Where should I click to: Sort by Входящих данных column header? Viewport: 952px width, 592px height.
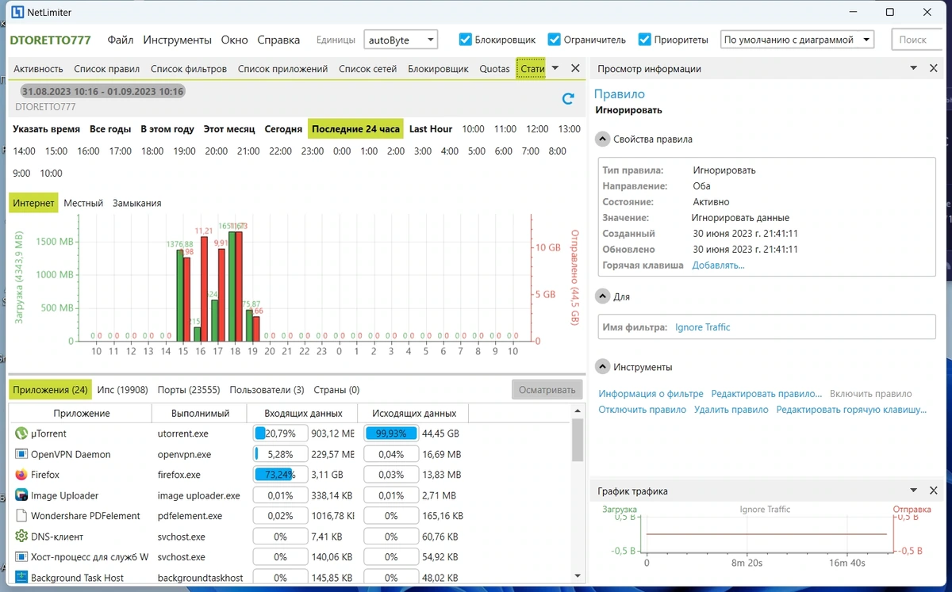(x=302, y=413)
